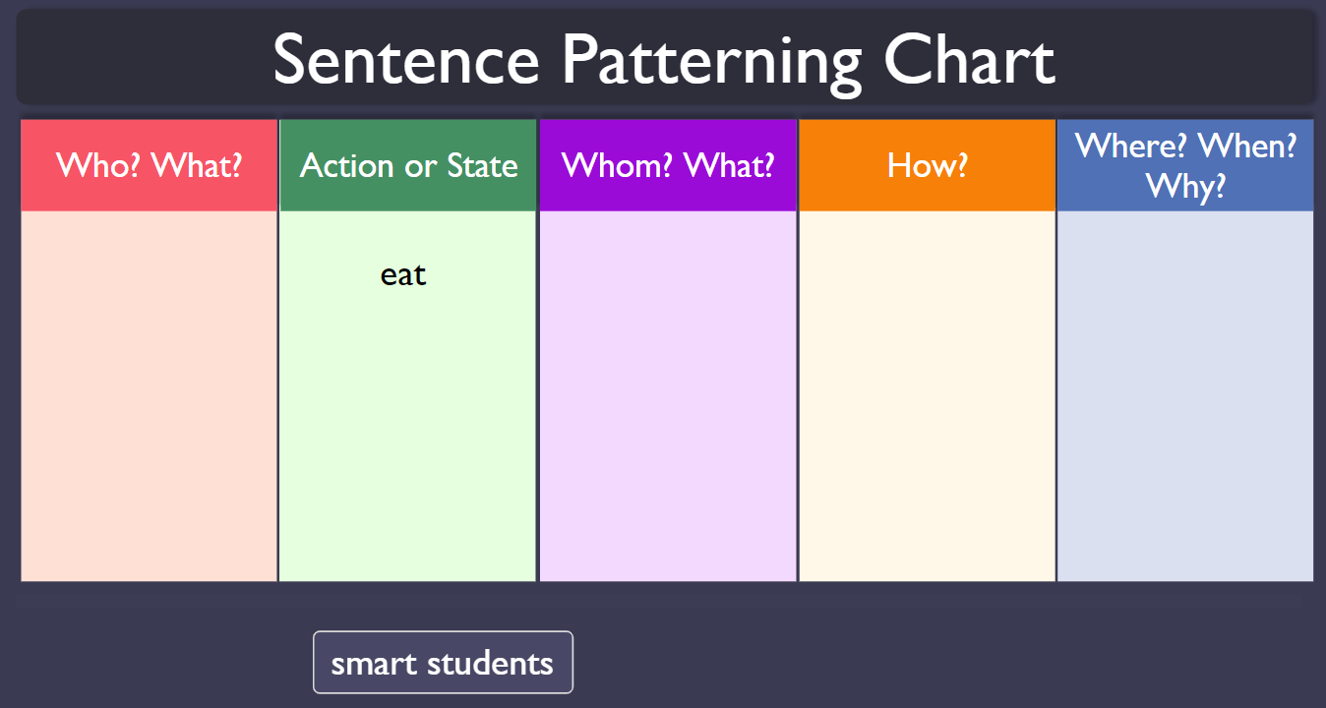
Task: Click the cream column under "How?"
Action: (x=927, y=395)
